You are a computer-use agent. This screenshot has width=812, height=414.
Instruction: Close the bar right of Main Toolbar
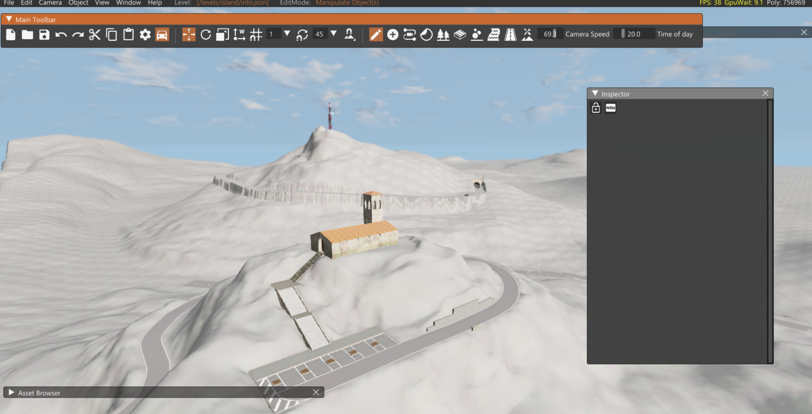(804, 32)
